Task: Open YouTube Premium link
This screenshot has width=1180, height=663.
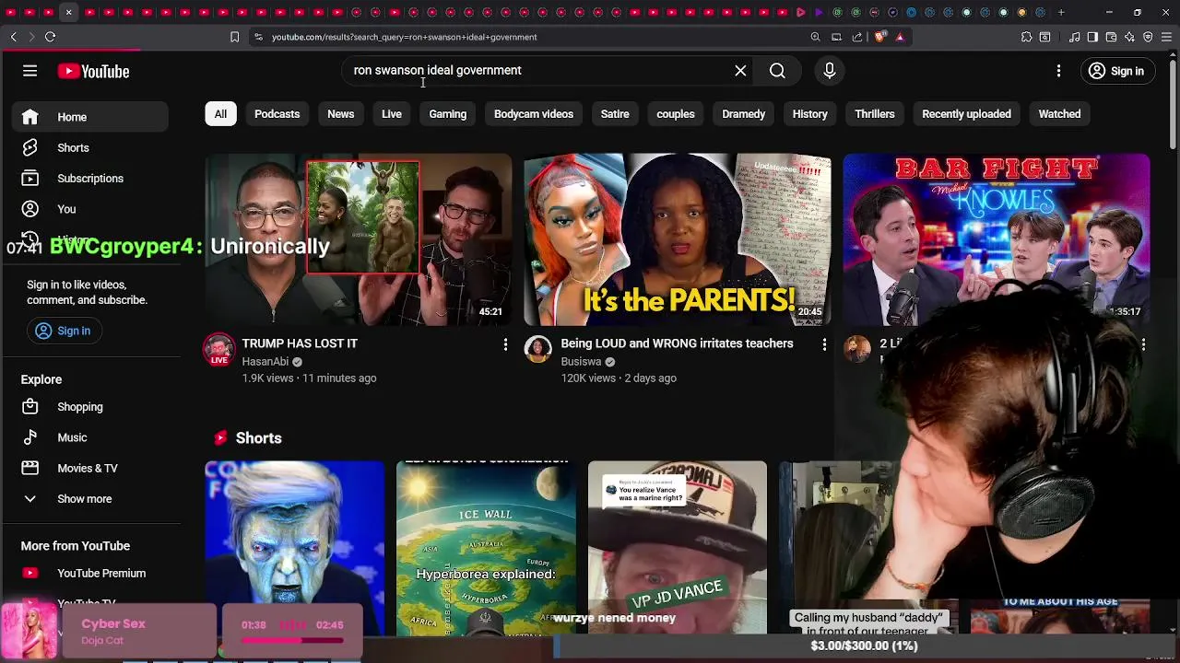Action: (90, 573)
